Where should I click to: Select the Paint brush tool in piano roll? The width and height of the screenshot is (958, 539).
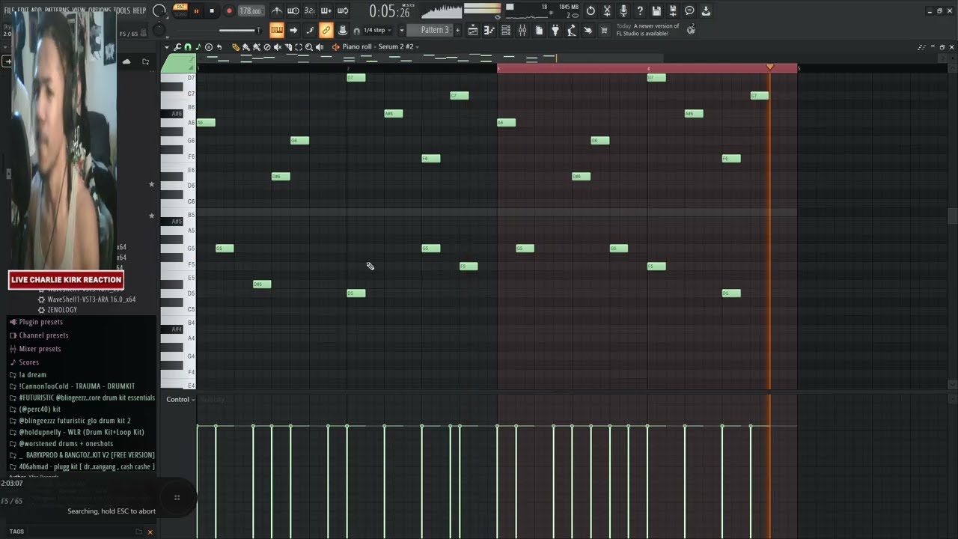tap(245, 47)
